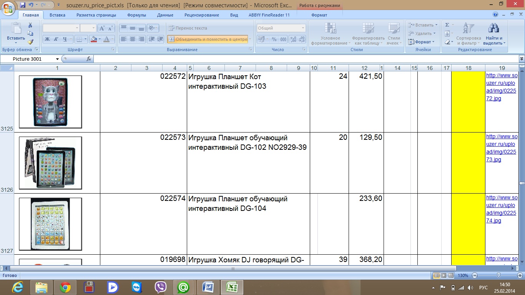Click the vertical scrollbar thumb

[522, 183]
